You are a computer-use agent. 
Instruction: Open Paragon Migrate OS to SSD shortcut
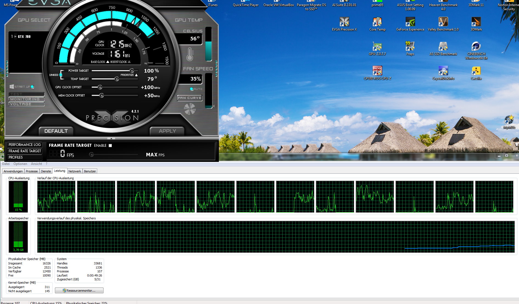click(311, 5)
